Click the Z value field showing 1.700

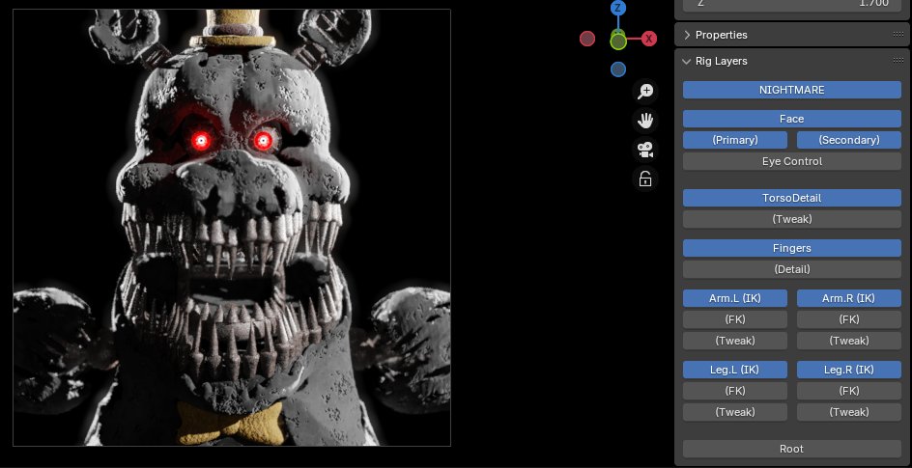(791, 5)
